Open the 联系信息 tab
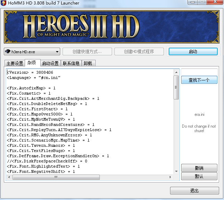This screenshot has height=200, width=224. [71, 63]
